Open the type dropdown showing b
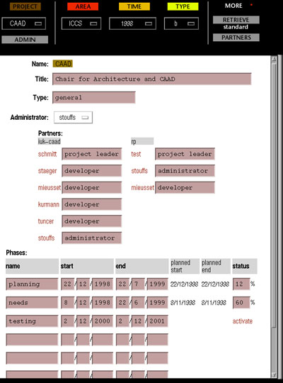Viewport: 283px width, 383px height. 181,23
